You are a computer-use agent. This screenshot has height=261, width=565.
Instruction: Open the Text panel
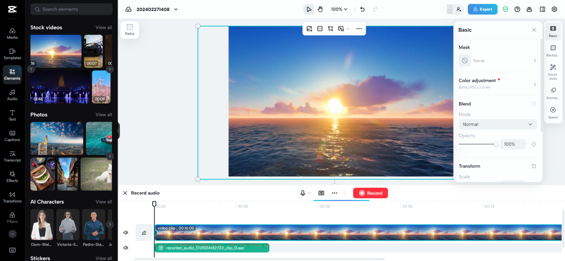(12, 116)
